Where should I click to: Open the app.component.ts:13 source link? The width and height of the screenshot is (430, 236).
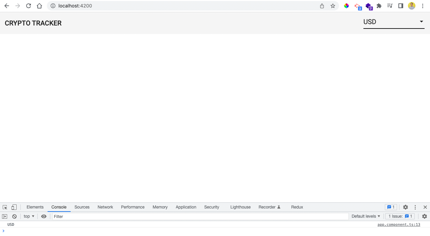[x=399, y=224]
